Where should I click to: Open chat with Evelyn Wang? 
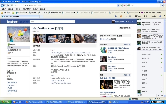[x=147, y=54]
